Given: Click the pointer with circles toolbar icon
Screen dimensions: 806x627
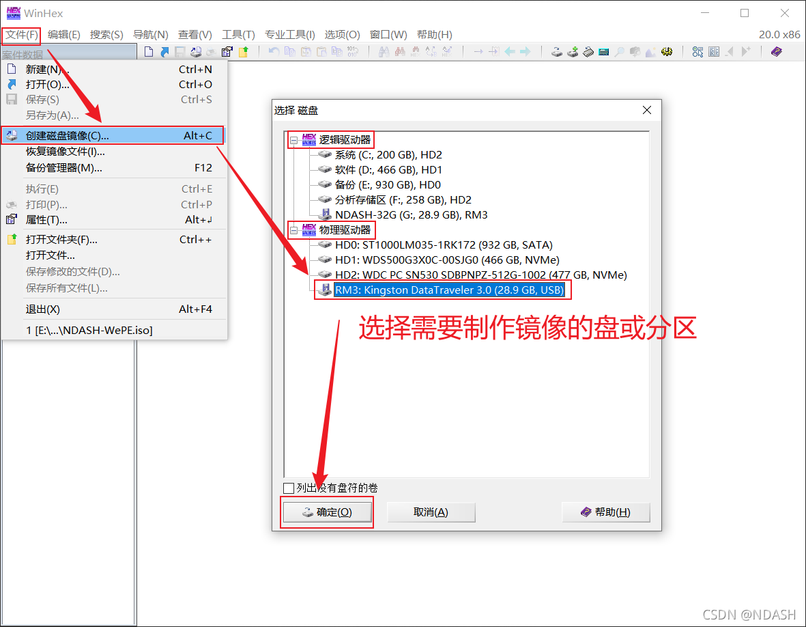Looking at the screenshot, I should click(698, 51).
